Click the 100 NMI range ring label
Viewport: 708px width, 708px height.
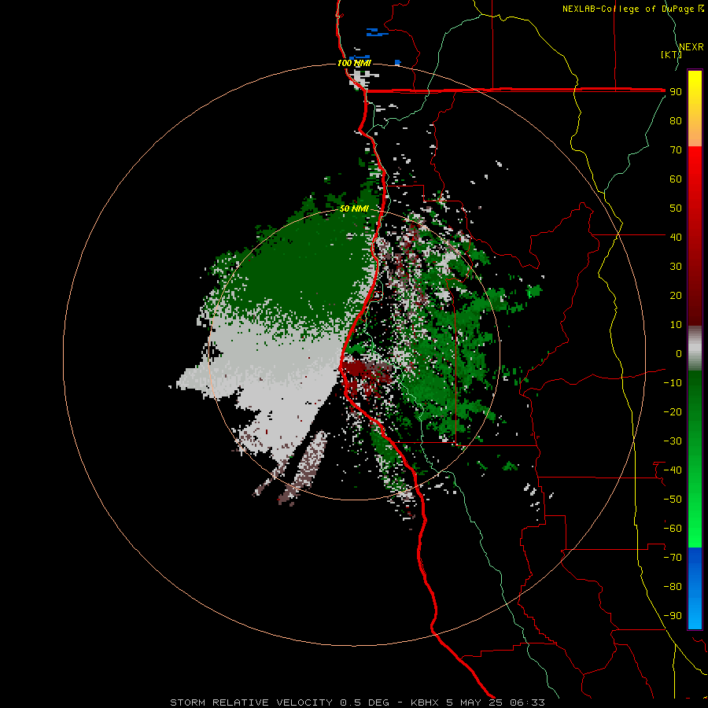click(354, 63)
